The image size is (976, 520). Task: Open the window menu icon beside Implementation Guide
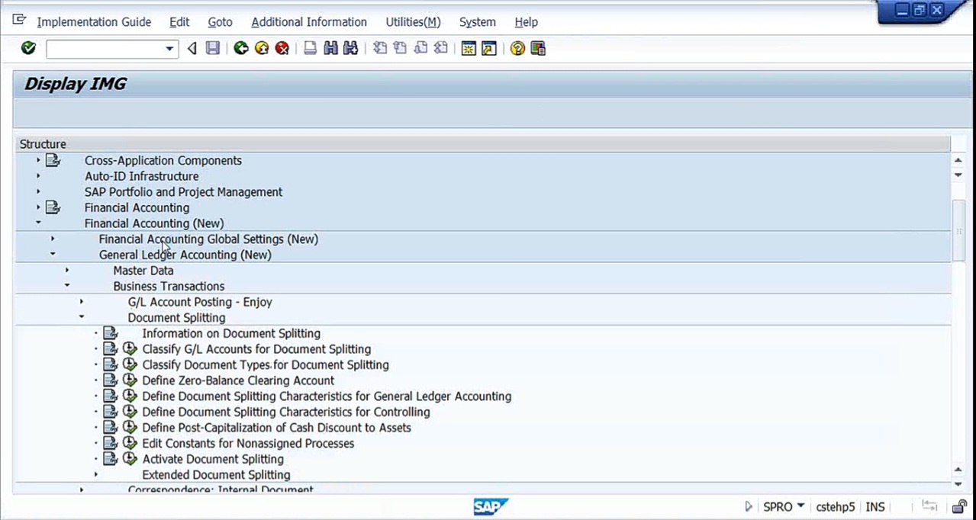[x=19, y=21]
